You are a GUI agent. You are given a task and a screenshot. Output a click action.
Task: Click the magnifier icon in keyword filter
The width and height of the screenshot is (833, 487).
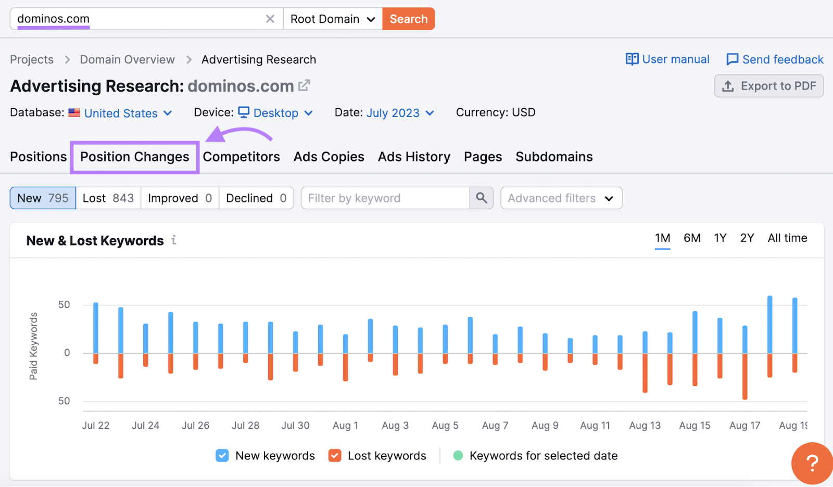(x=481, y=198)
